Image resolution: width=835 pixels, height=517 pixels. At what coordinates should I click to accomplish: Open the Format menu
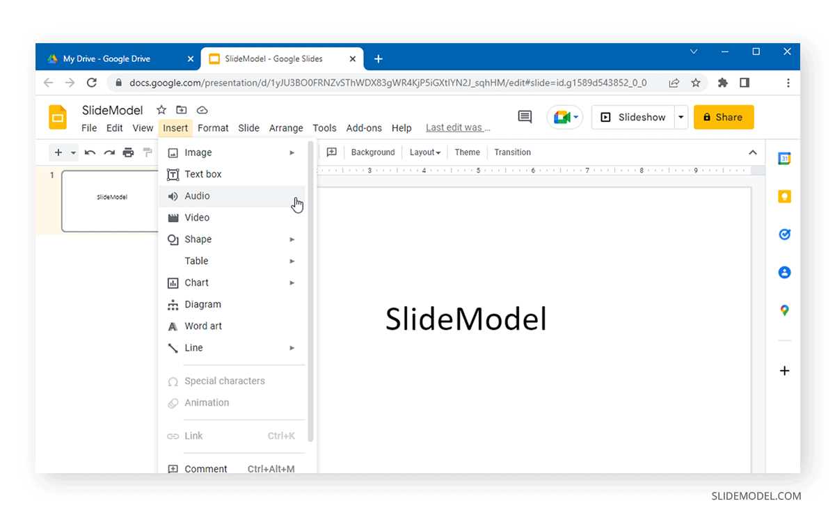pyautogui.click(x=213, y=128)
